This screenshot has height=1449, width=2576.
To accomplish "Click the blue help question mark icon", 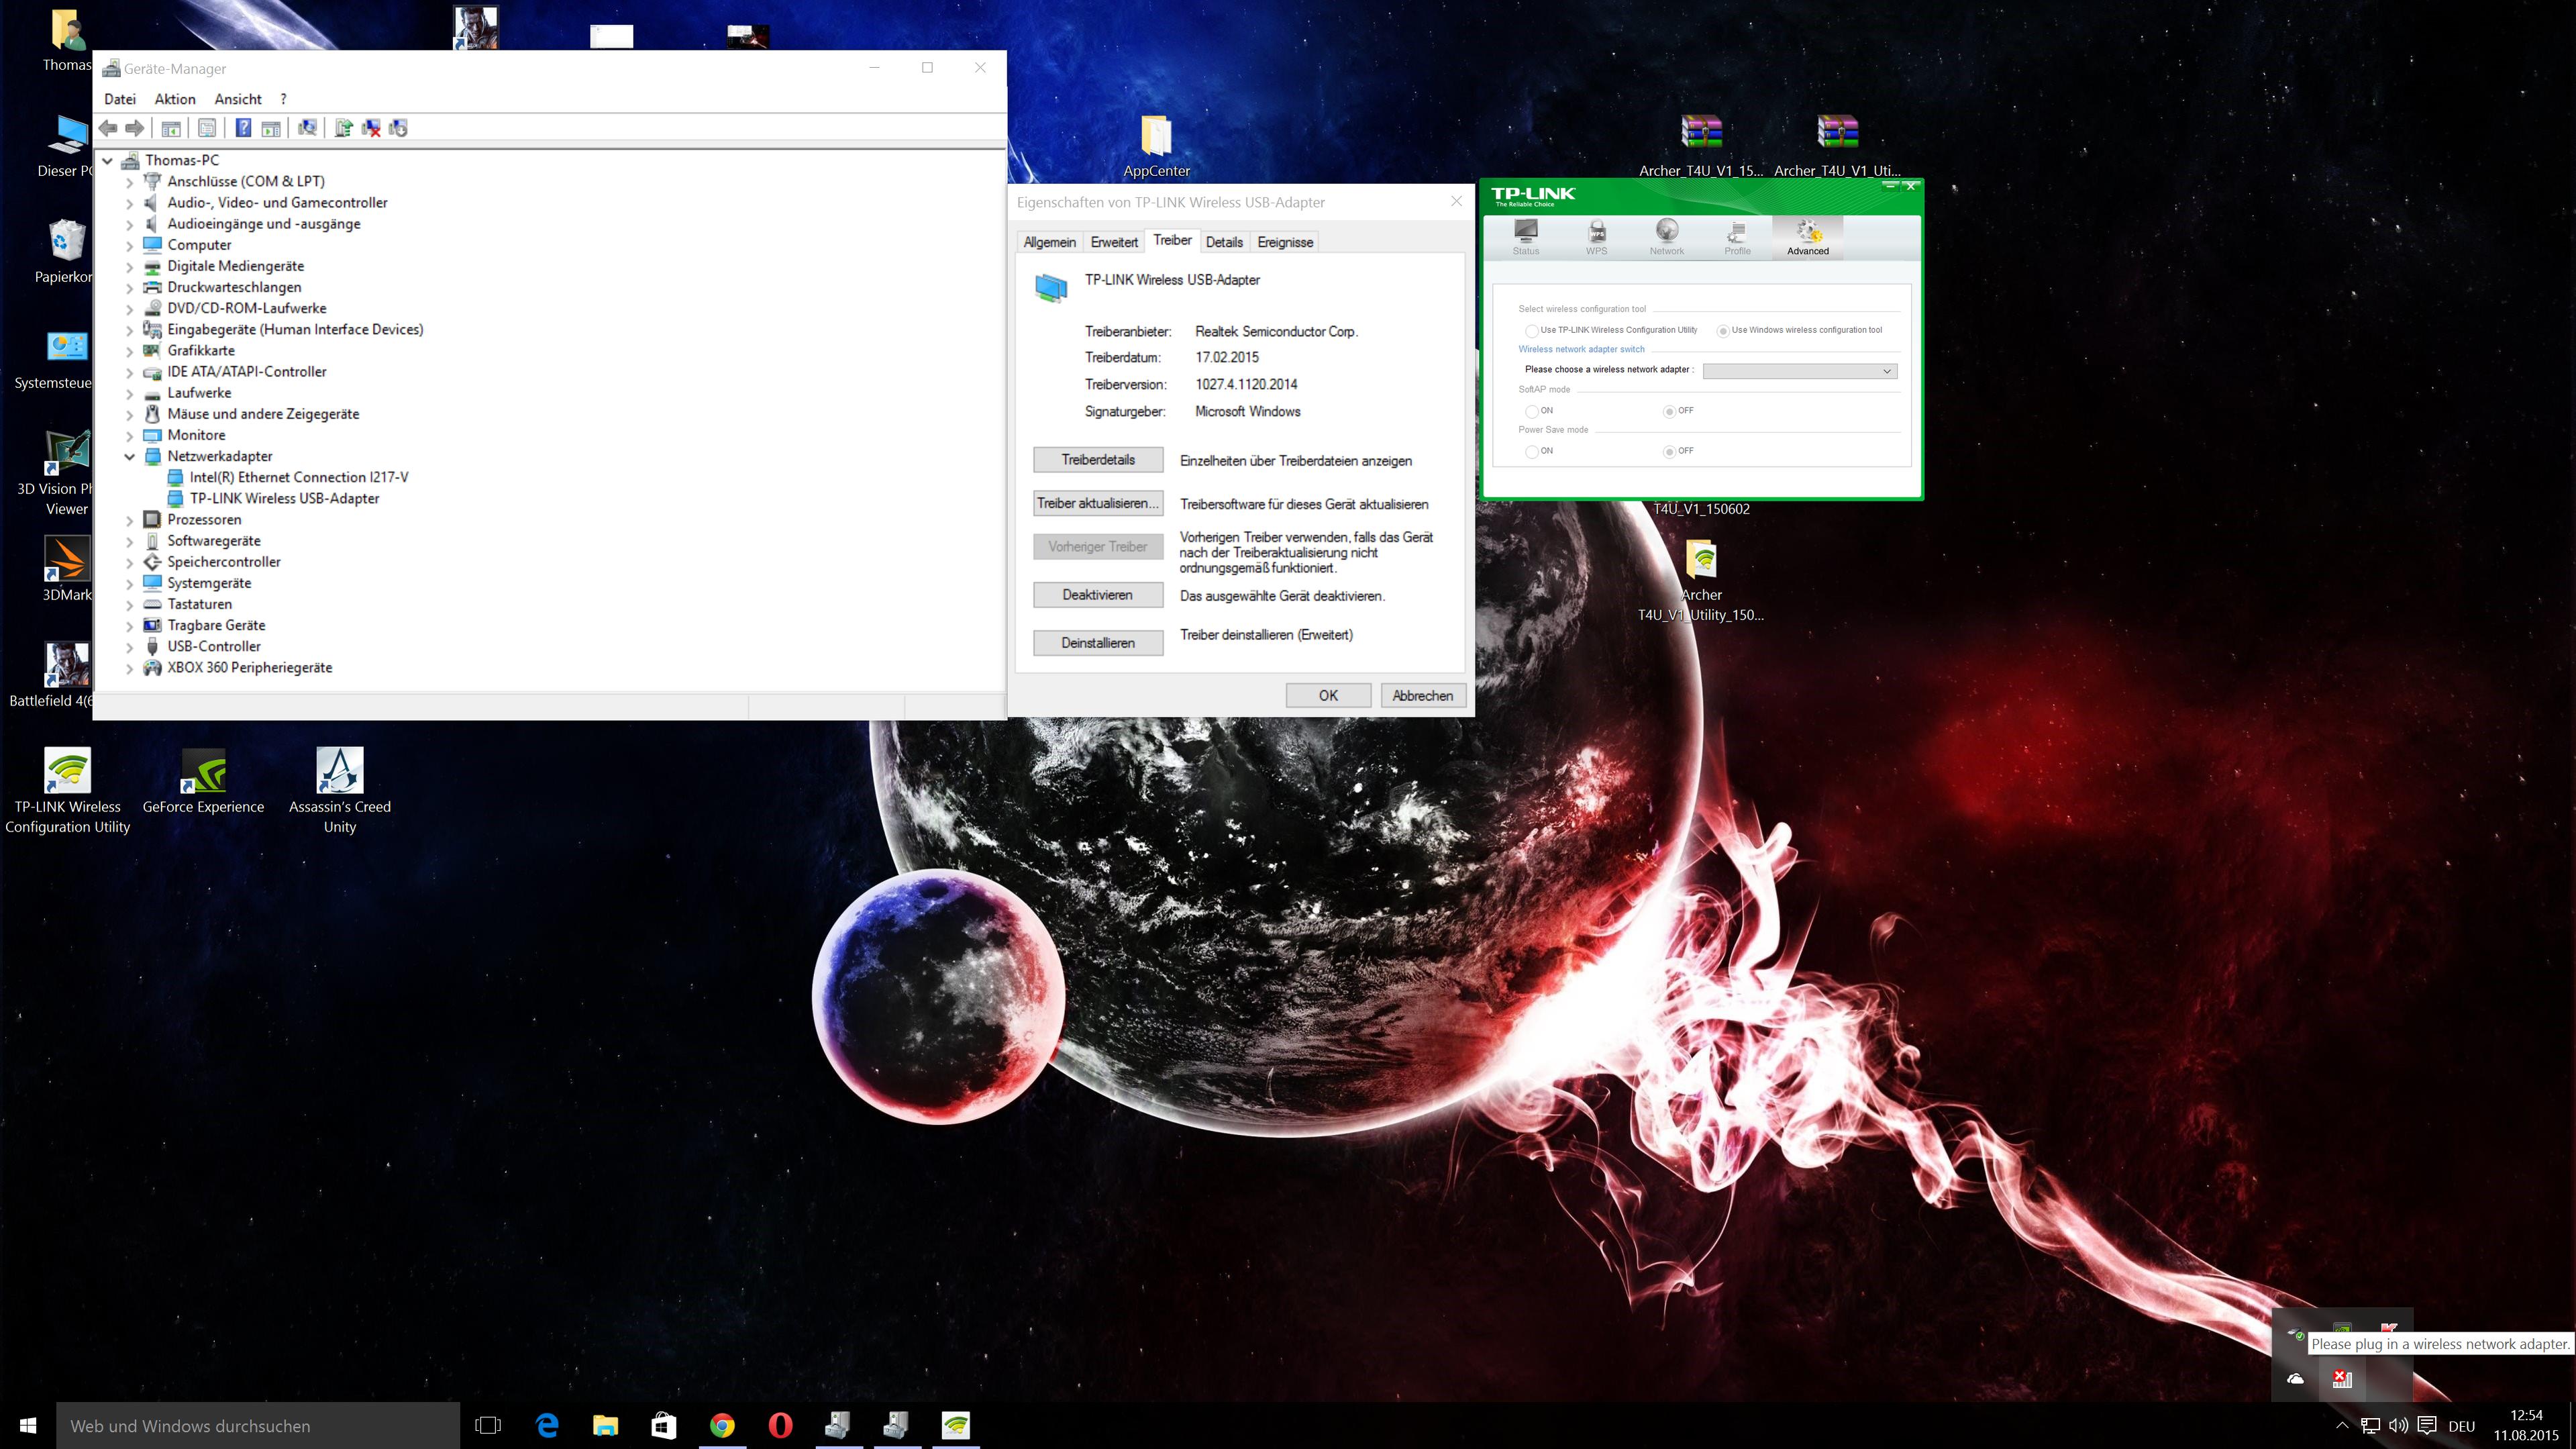I will [x=243, y=128].
